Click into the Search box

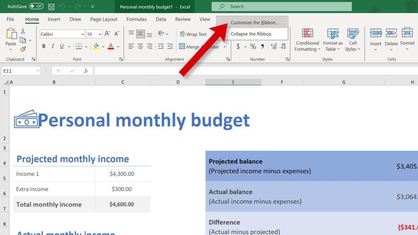point(282,7)
